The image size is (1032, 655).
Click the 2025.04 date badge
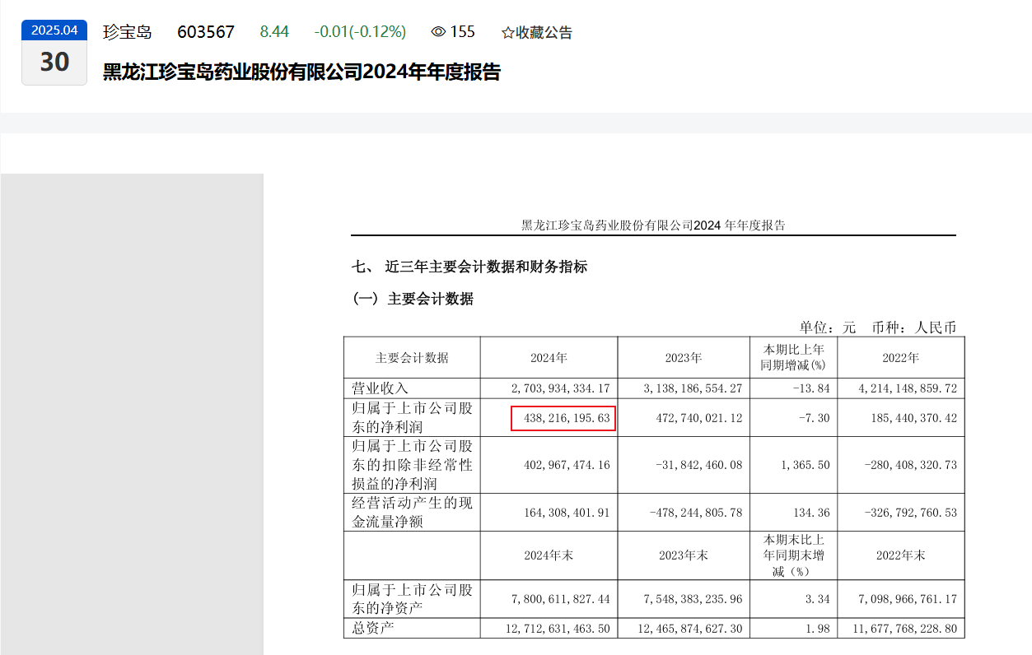click(x=54, y=30)
